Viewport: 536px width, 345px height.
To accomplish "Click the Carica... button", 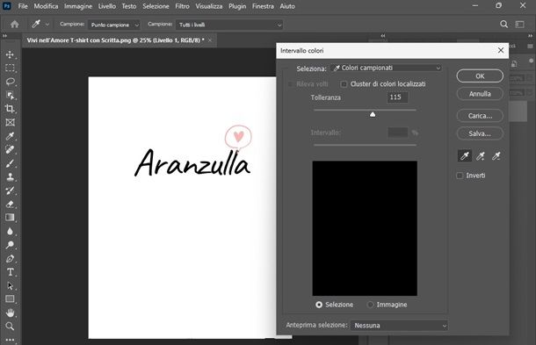I will click(x=480, y=116).
